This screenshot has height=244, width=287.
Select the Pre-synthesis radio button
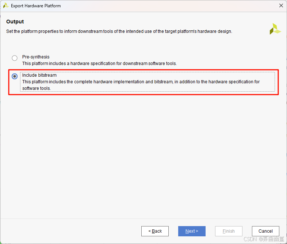pyautogui.click(x=15, y=58)
